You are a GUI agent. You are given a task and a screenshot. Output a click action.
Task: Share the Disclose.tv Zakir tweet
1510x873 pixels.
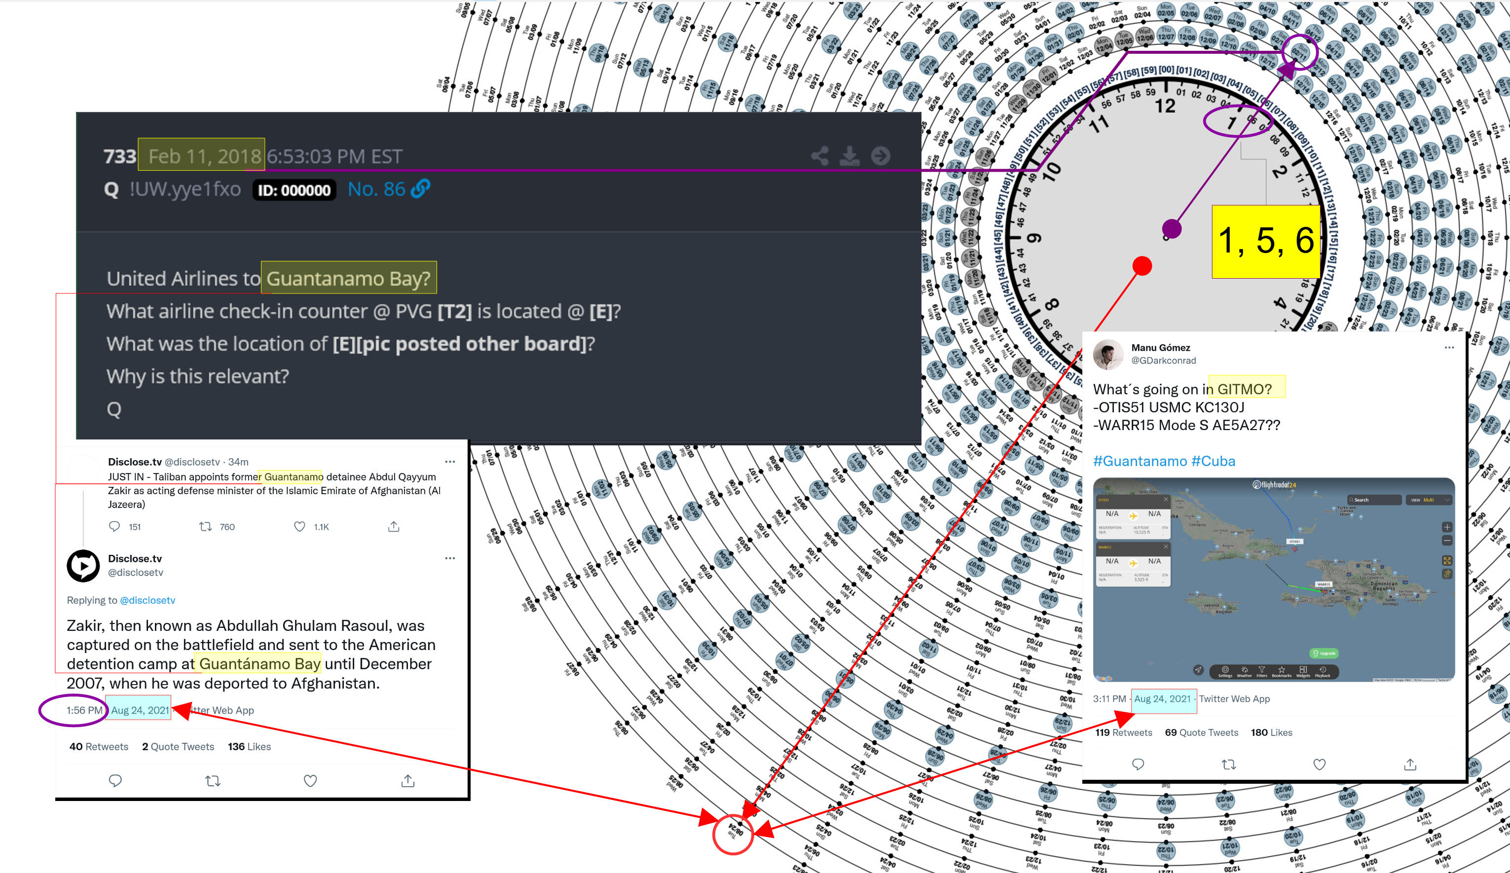408,781
